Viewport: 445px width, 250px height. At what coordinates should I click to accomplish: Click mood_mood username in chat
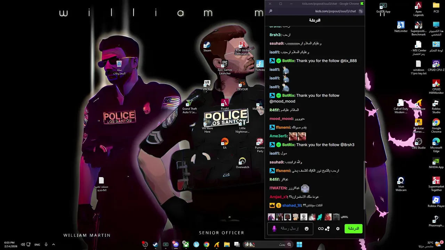pos(281,119)
